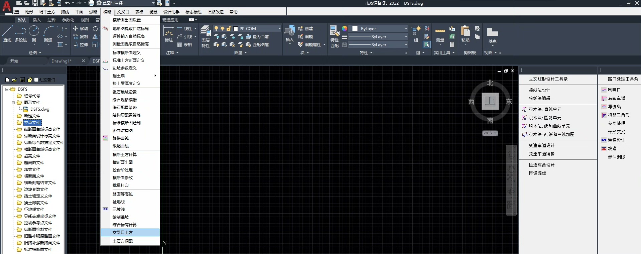Click the open folder icon in project panel
The width and height of the screenshot is (641, 254).
coord(15,80)
